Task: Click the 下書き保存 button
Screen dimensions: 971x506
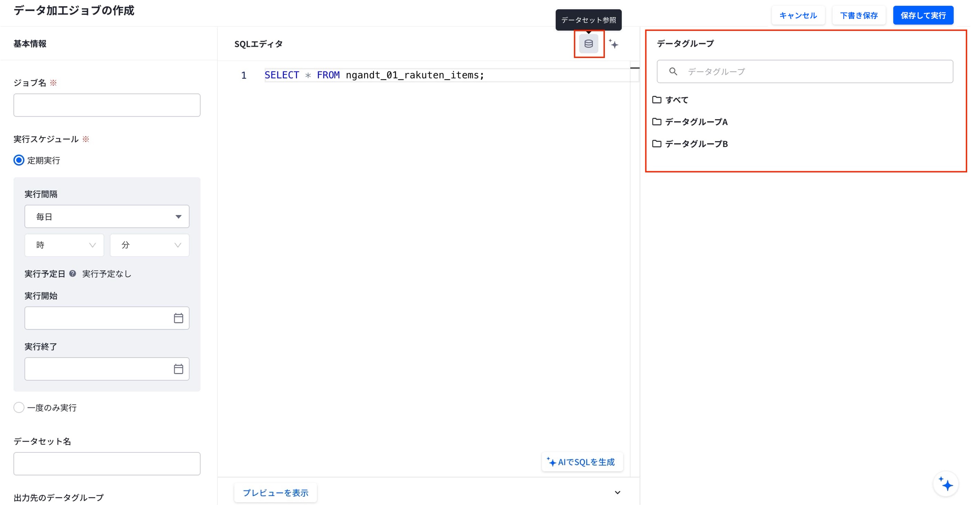Action: (859, 16)
